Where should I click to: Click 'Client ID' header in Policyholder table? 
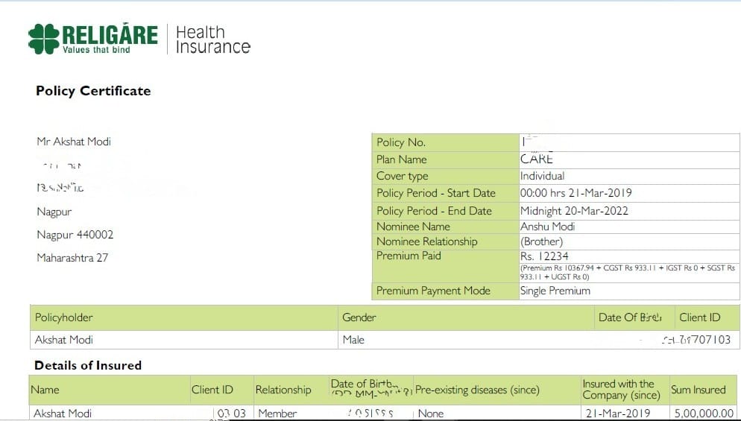pyautogui.click(x=700, y=317)
